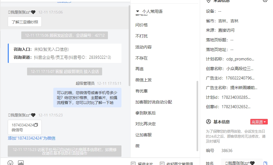273x165 pixels.
Task: Click the 落地页地址 line
Action: click(x=219, y=50)
